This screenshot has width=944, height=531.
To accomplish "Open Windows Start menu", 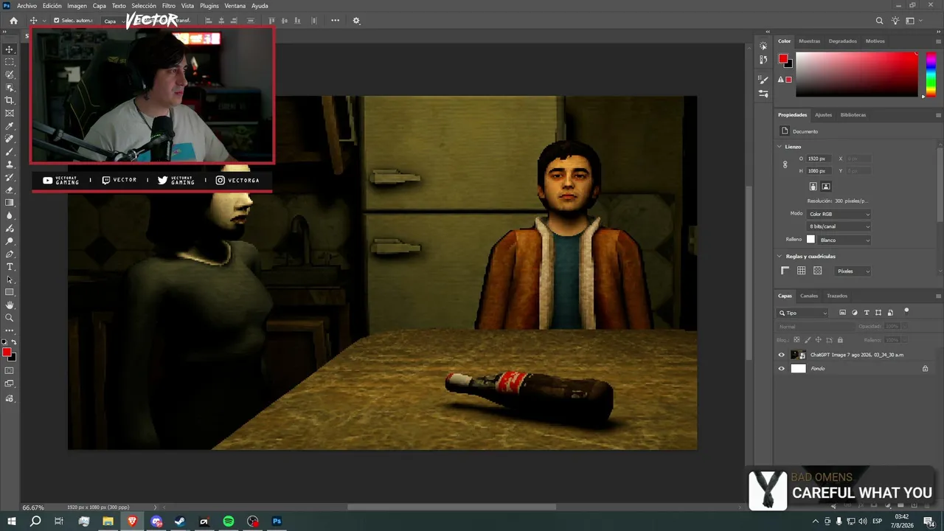I will tap(11, 521).
